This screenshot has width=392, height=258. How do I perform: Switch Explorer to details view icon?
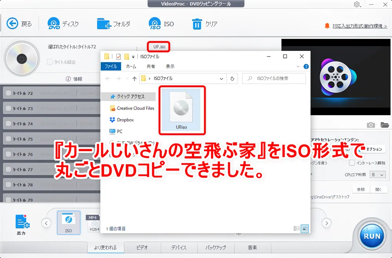pyautogui.click(x=296, y=229)
